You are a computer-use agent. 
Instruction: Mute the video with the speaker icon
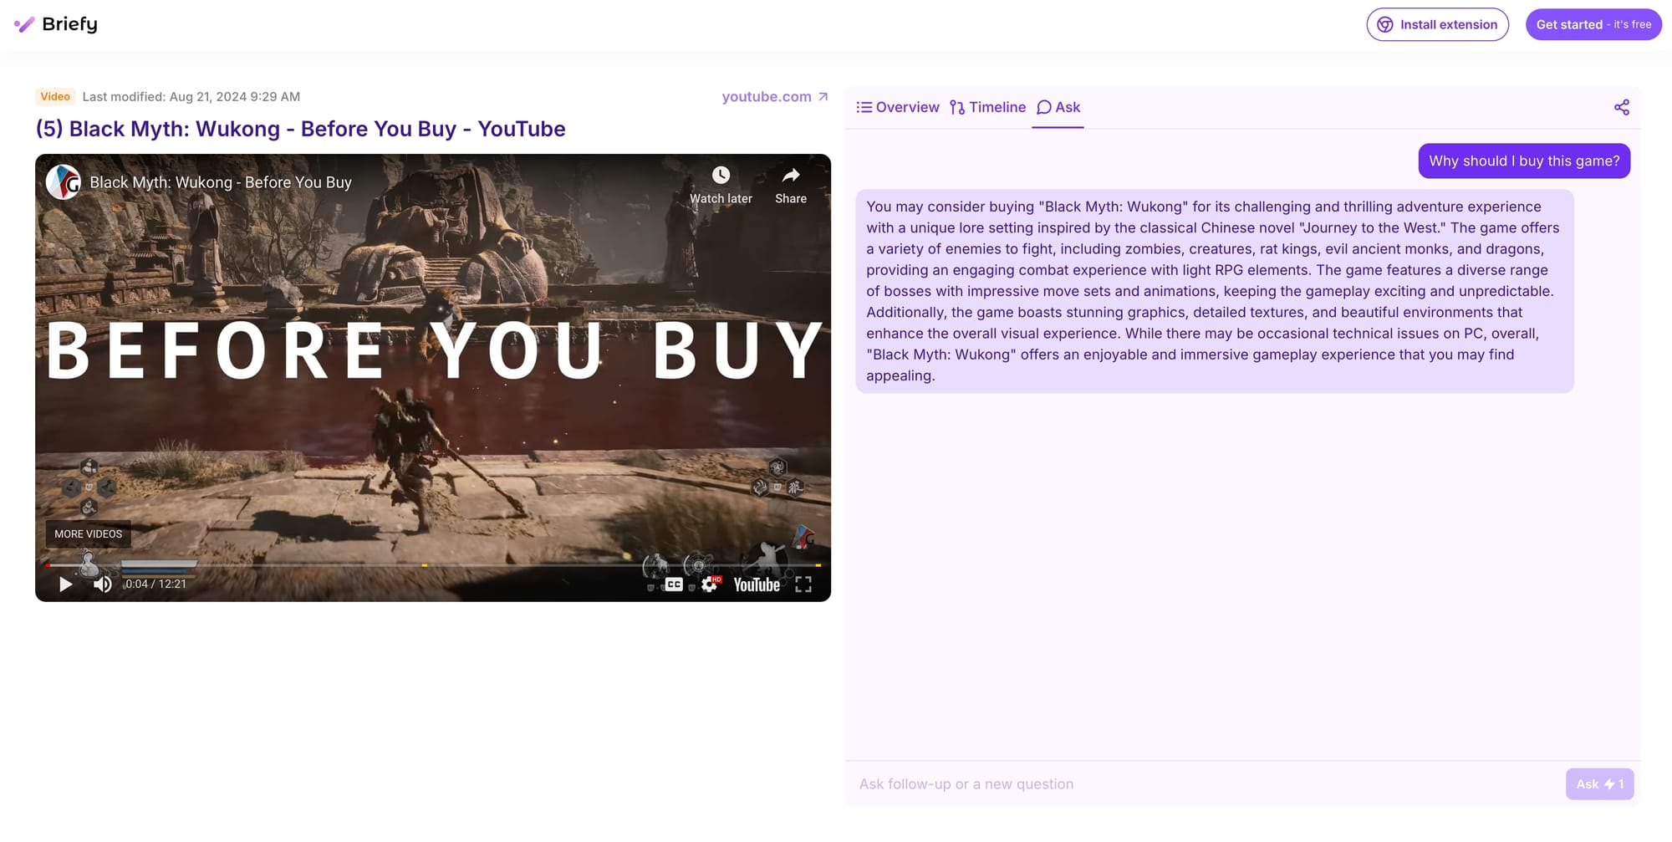coord(103,584)
